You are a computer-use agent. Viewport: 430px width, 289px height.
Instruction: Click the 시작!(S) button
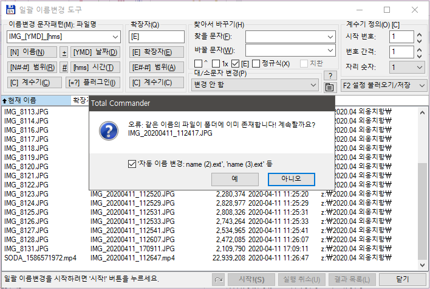pyautogui.click(x=251, y=280)
